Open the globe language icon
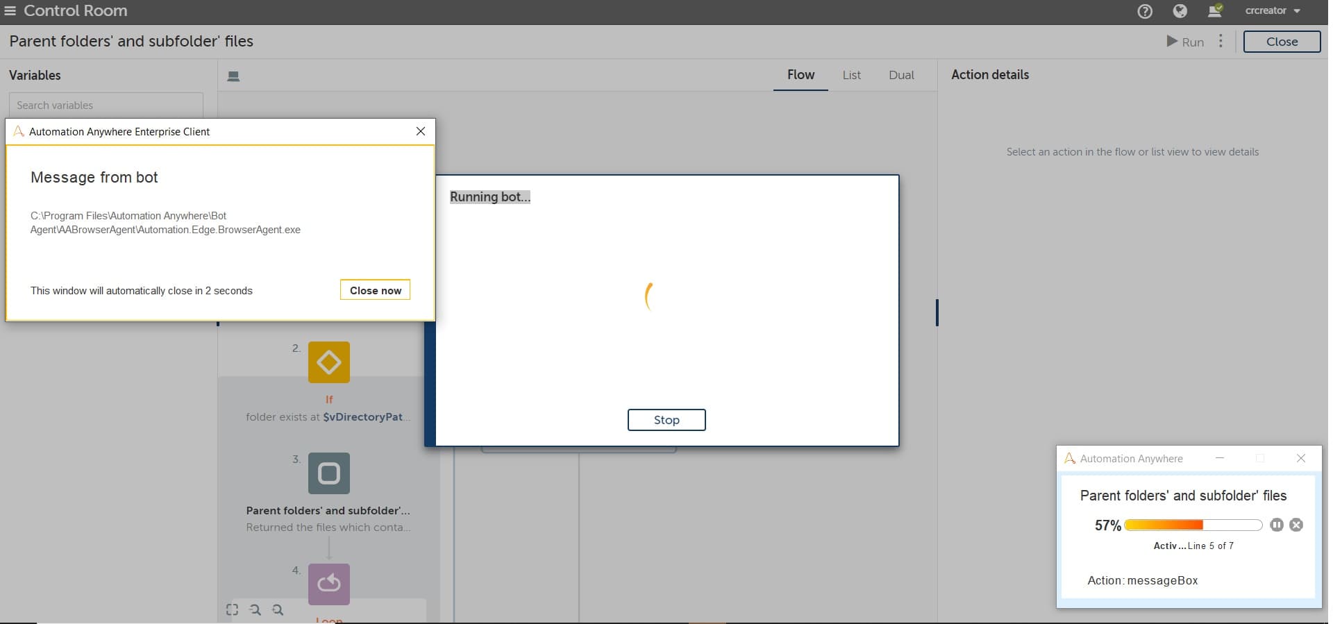 click(1180, 11)
